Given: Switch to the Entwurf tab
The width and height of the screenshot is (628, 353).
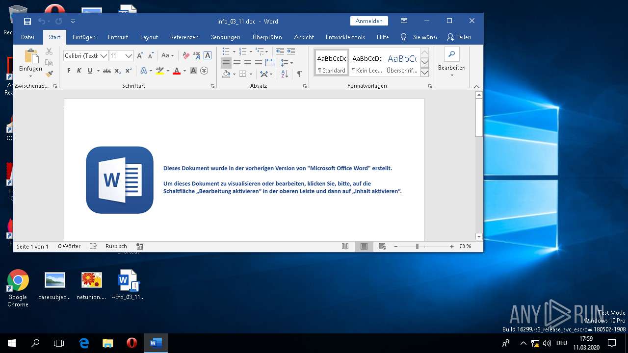Looking at the screenshot, I should [118, 37].
